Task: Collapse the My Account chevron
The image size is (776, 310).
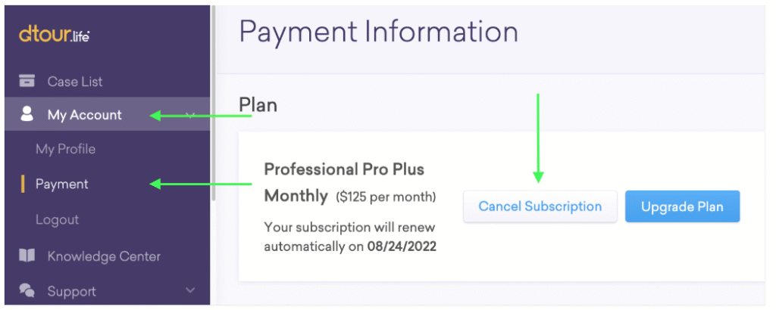Action: 190,115
